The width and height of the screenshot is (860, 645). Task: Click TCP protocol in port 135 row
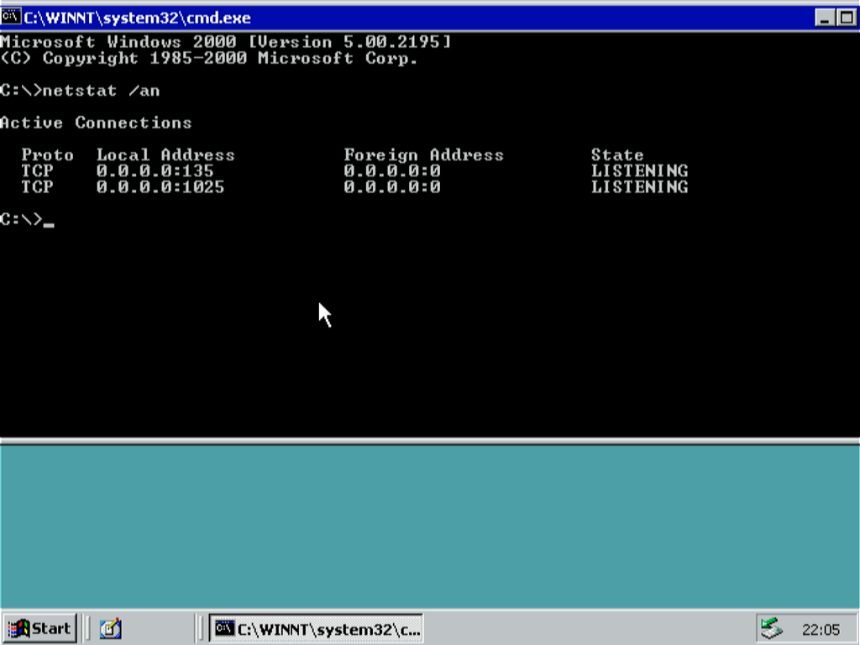tap(37, 171)
